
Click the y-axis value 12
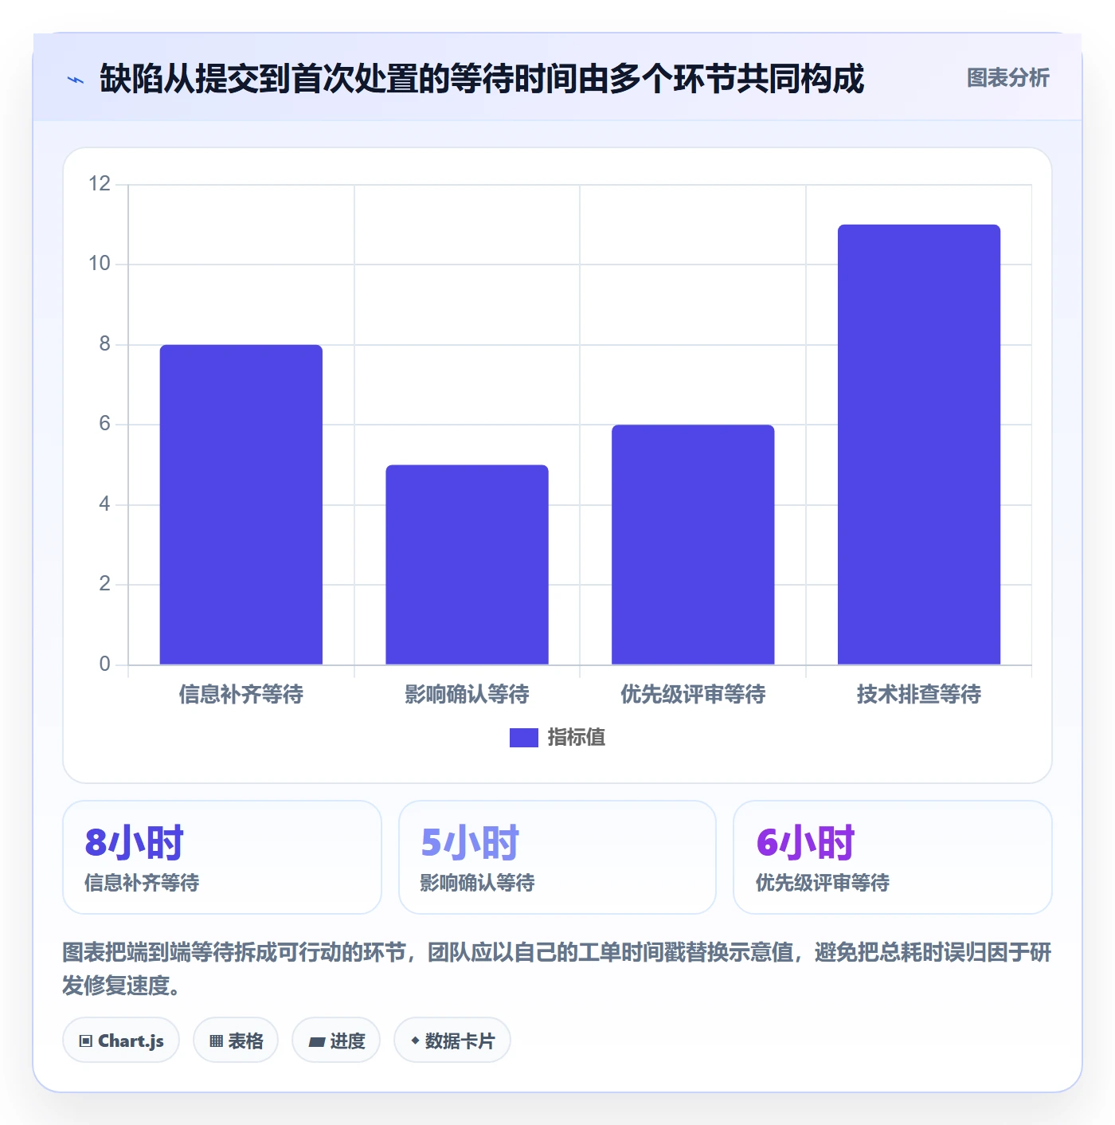(100, 184)
